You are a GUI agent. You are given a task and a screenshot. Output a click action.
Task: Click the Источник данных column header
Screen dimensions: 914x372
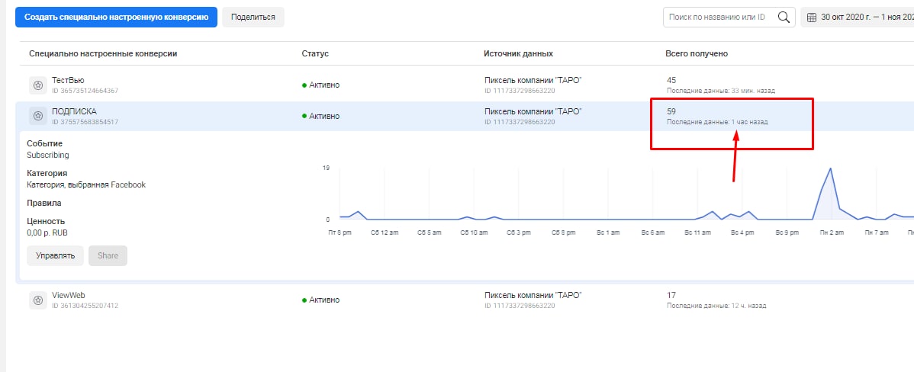point(518,53)
